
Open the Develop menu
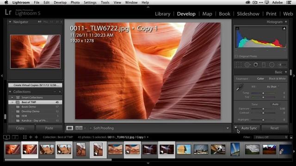point(60,2)
